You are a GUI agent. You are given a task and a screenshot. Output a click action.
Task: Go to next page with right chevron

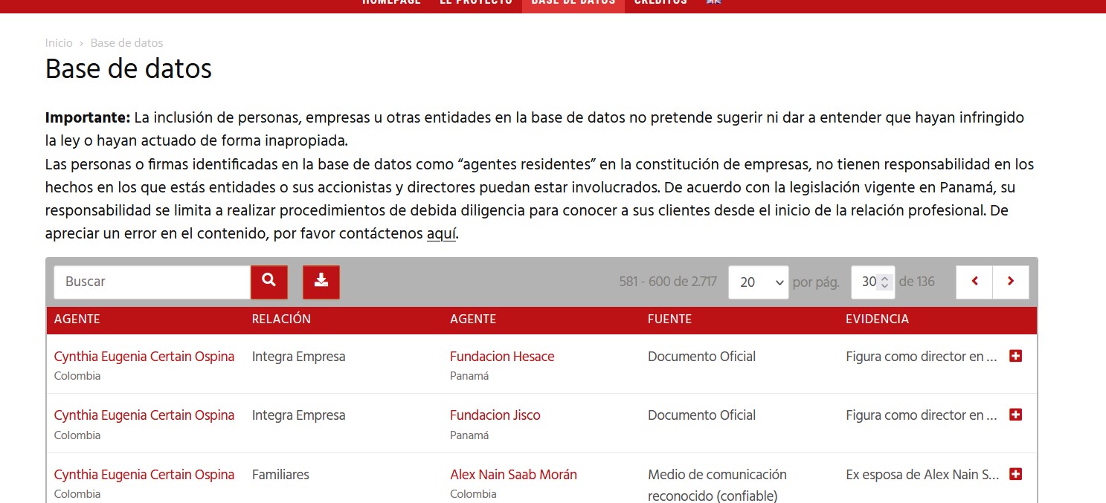1011,282
